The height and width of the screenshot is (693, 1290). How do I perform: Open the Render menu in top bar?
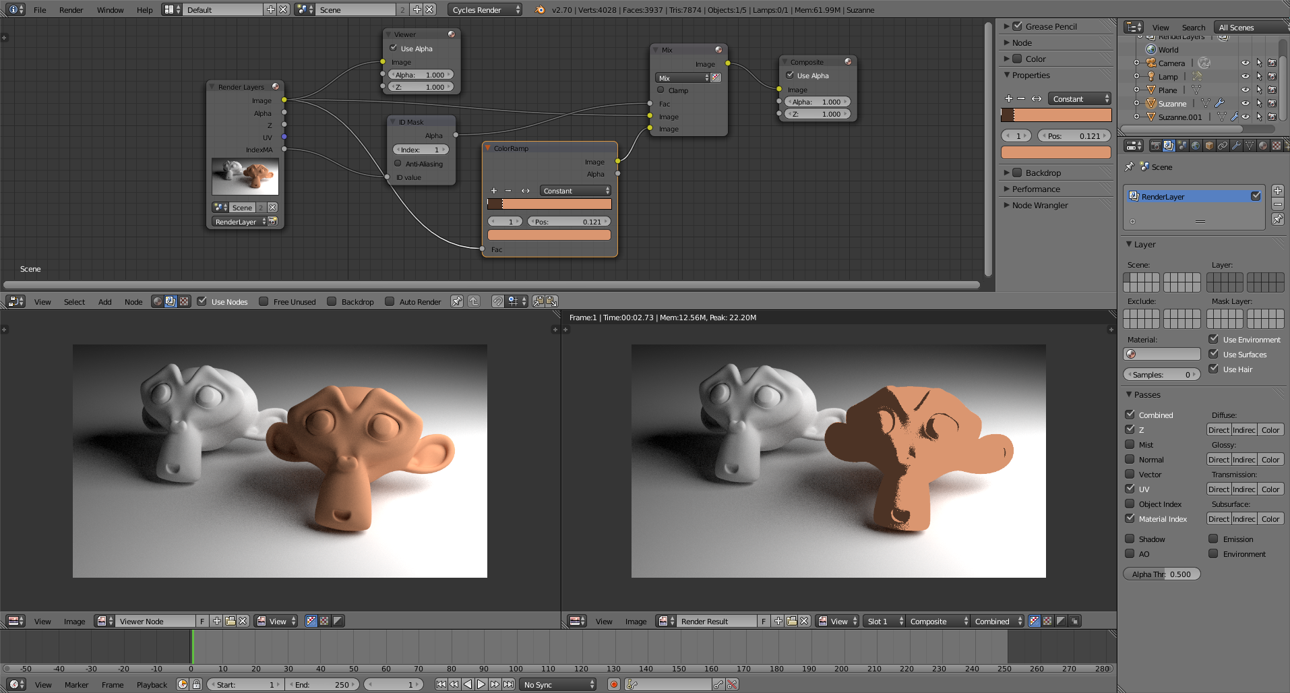[71, 9]
